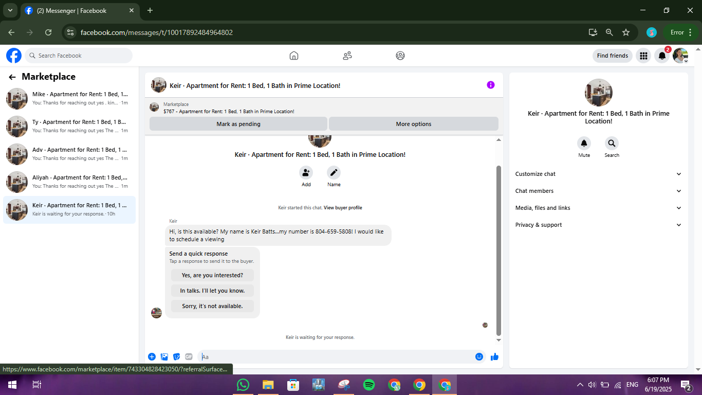702x395 pixels.
Task: Go back using the Marketplace arrow
Action: point(12,77)
